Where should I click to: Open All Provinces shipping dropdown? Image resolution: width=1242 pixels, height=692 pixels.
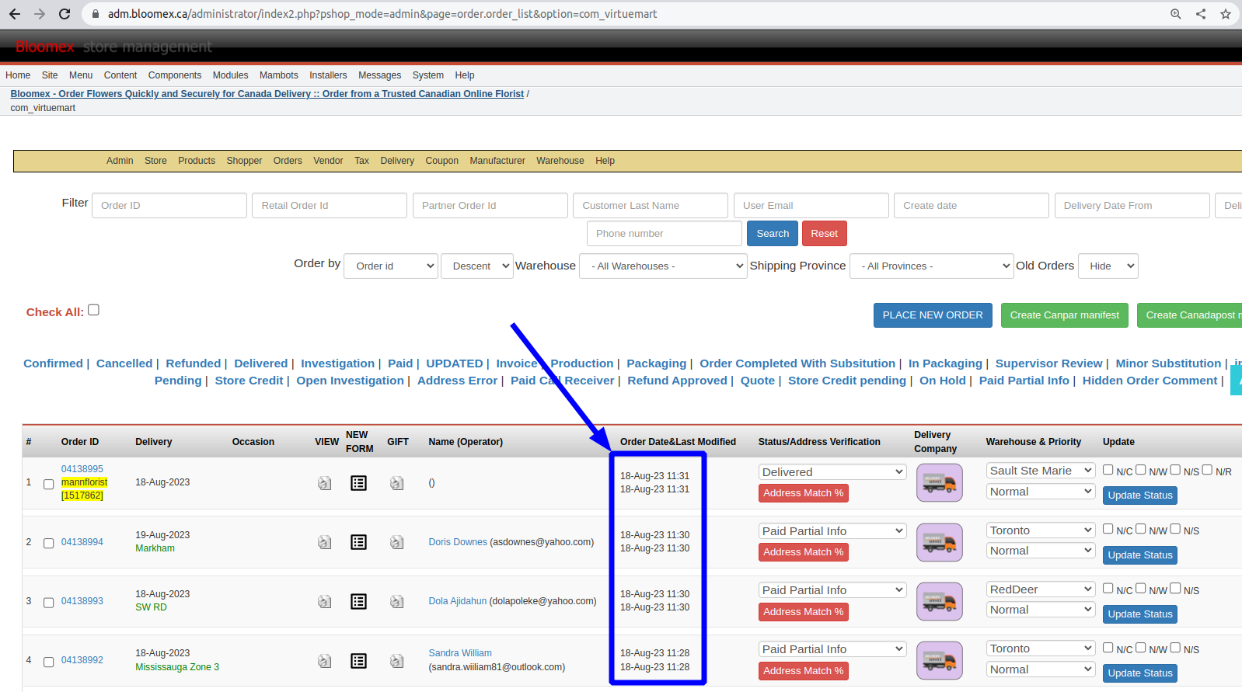pyautogui.click(x=931, y=266)
